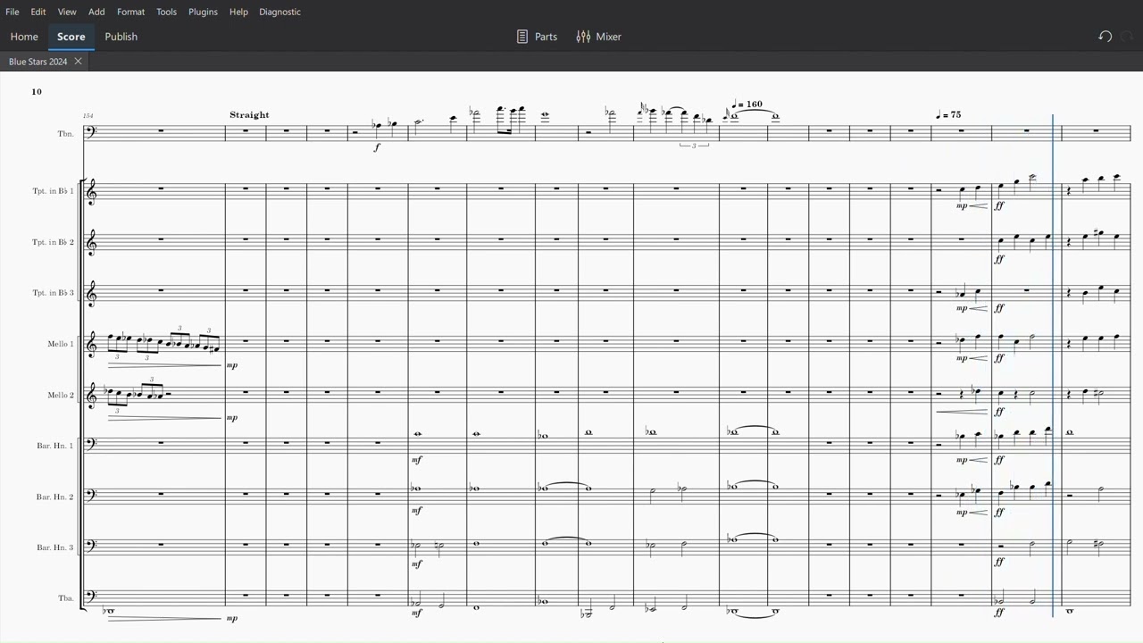Select the 'Bar. Hn. 1' instrument label

pos(55,446)
